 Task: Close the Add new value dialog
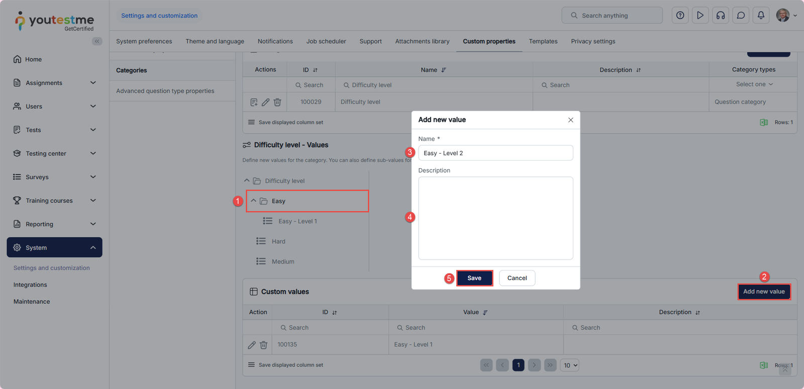click(x=570, y=120)
